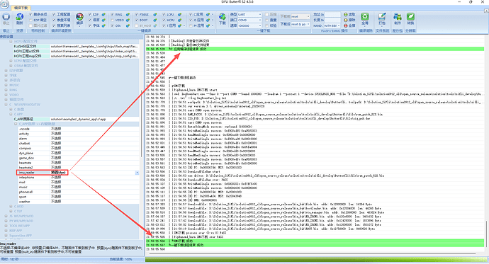The image size is (489, 264).
Task: Click the build icon next to 语言
Action: 103,20
